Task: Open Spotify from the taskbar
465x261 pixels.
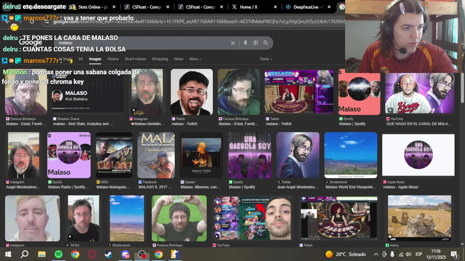Action: (x=58, y=254)
